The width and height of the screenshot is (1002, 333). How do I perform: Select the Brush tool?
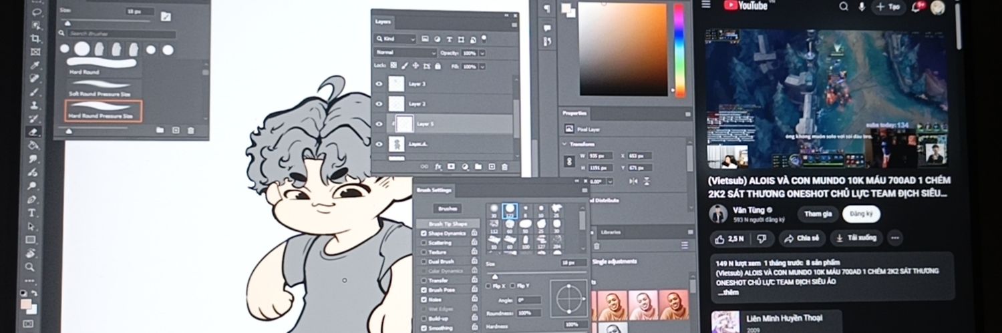35,92
